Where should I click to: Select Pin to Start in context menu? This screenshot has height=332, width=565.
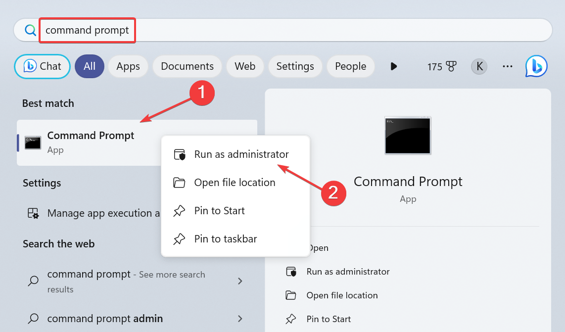click(219, 211)
